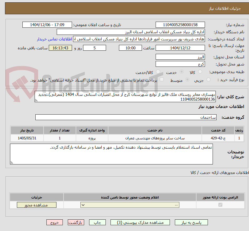Viewport: 249px width, 231px height.
Task: Click the توضیحات خریدار resize handle
Action: pos(12,163)
